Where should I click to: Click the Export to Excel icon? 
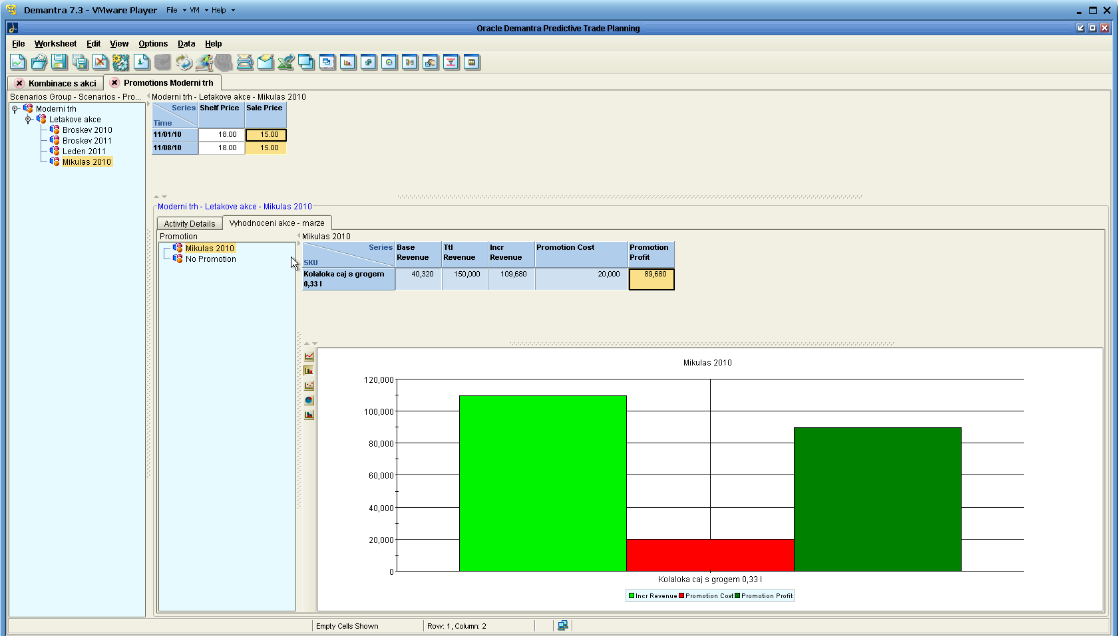286,62
